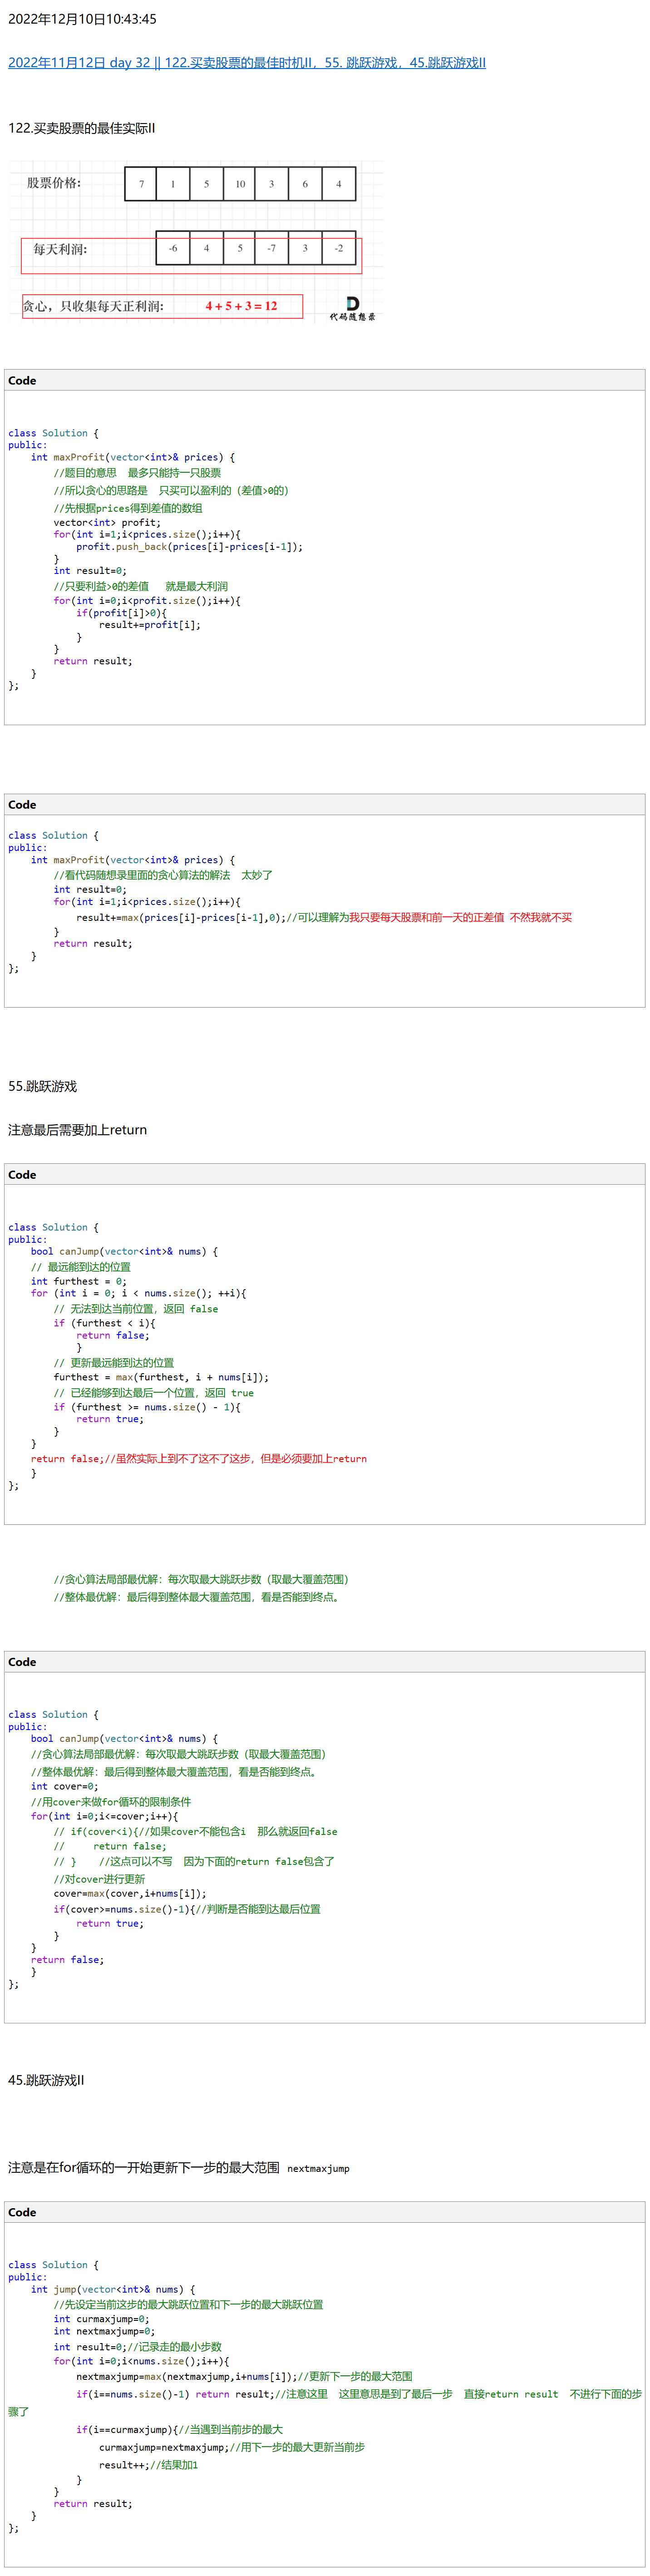The image size is (650, 2576).
Task: Click the line if (furthest >= nums.size() - 1){
Action: pyautogui.click(x=147, y=1407)
